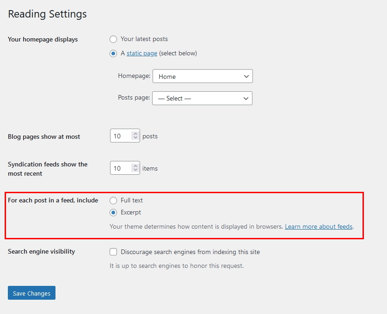Choose the 'Excerpt' feed radio button
387x314 pixels.
[113, 213]
